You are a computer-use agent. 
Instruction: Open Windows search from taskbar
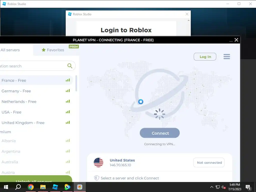[18, 187]
